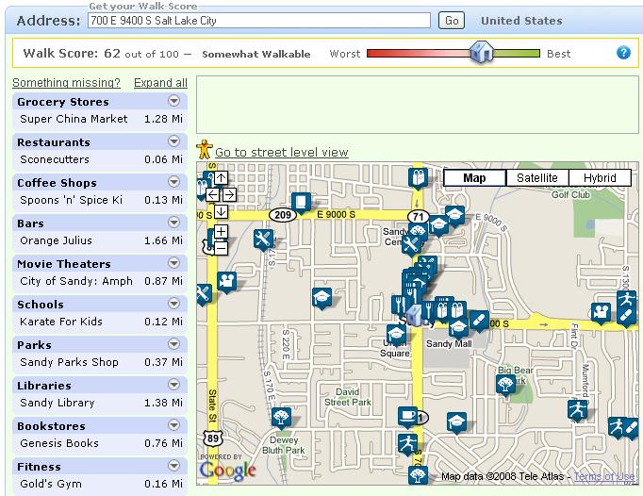Image resolution: width=643 pixels, height=496 pixels.
Task: Select the Orange Julius listing
Action: [100, 240]
